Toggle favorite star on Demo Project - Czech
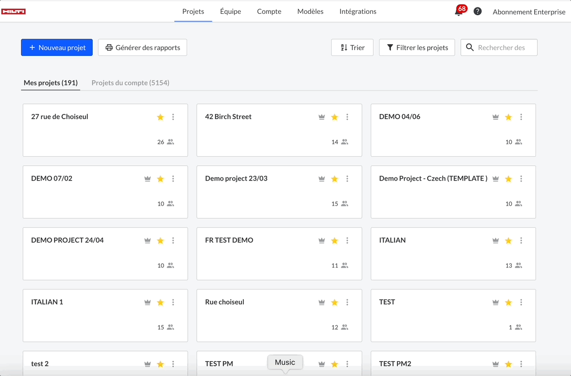The height and width of the screenshot is (376, 571). coord(509,179)
